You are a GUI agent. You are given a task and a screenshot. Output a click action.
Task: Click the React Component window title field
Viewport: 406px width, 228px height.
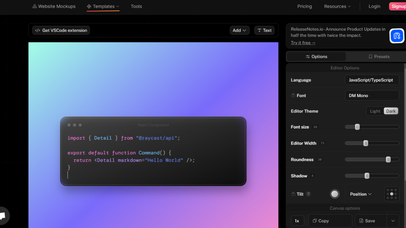pos(153,125)
